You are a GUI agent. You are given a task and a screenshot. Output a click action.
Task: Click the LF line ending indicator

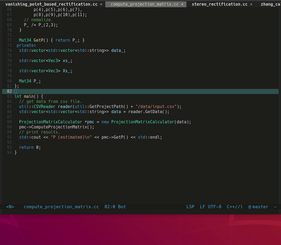203,207
